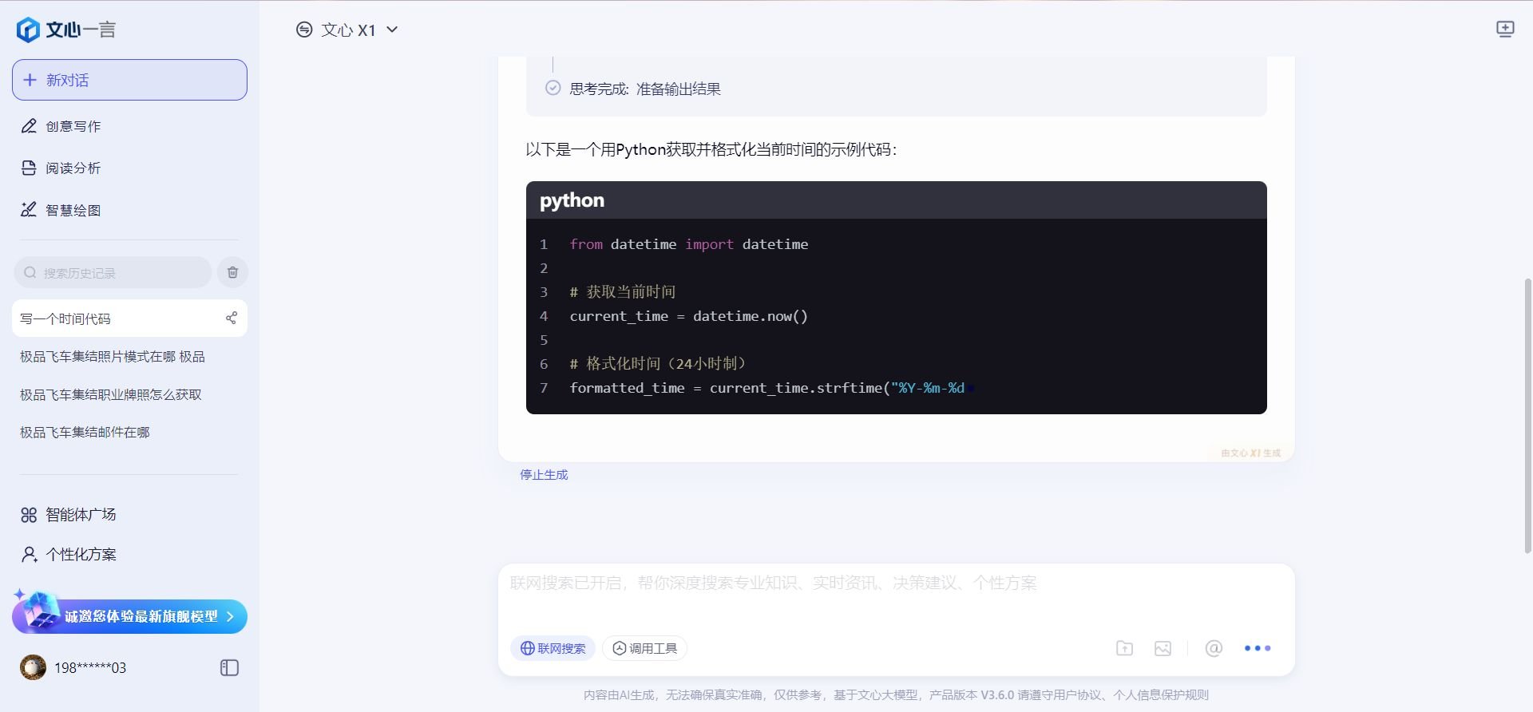Open the 智能体广场 page
This screenshot has width=1533, height=712.
pyautogui.click(x=81, y=515)
